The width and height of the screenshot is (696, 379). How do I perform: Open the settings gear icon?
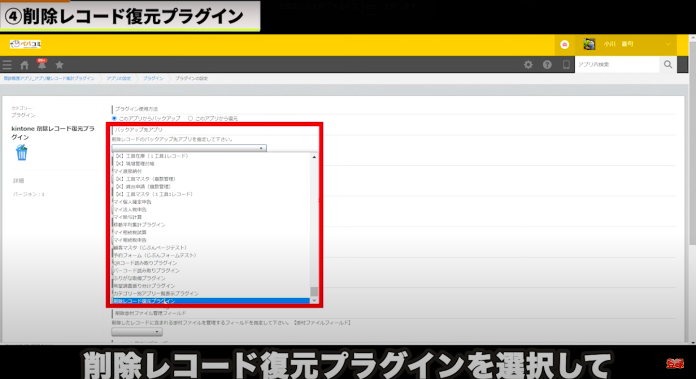point(528,65)
